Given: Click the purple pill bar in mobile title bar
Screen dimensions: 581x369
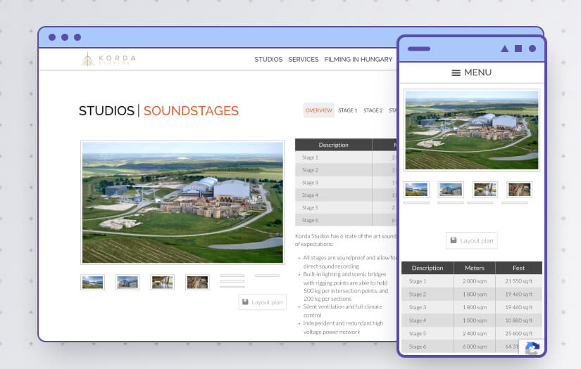Looking at the screenshot, I should coord(419,48).
